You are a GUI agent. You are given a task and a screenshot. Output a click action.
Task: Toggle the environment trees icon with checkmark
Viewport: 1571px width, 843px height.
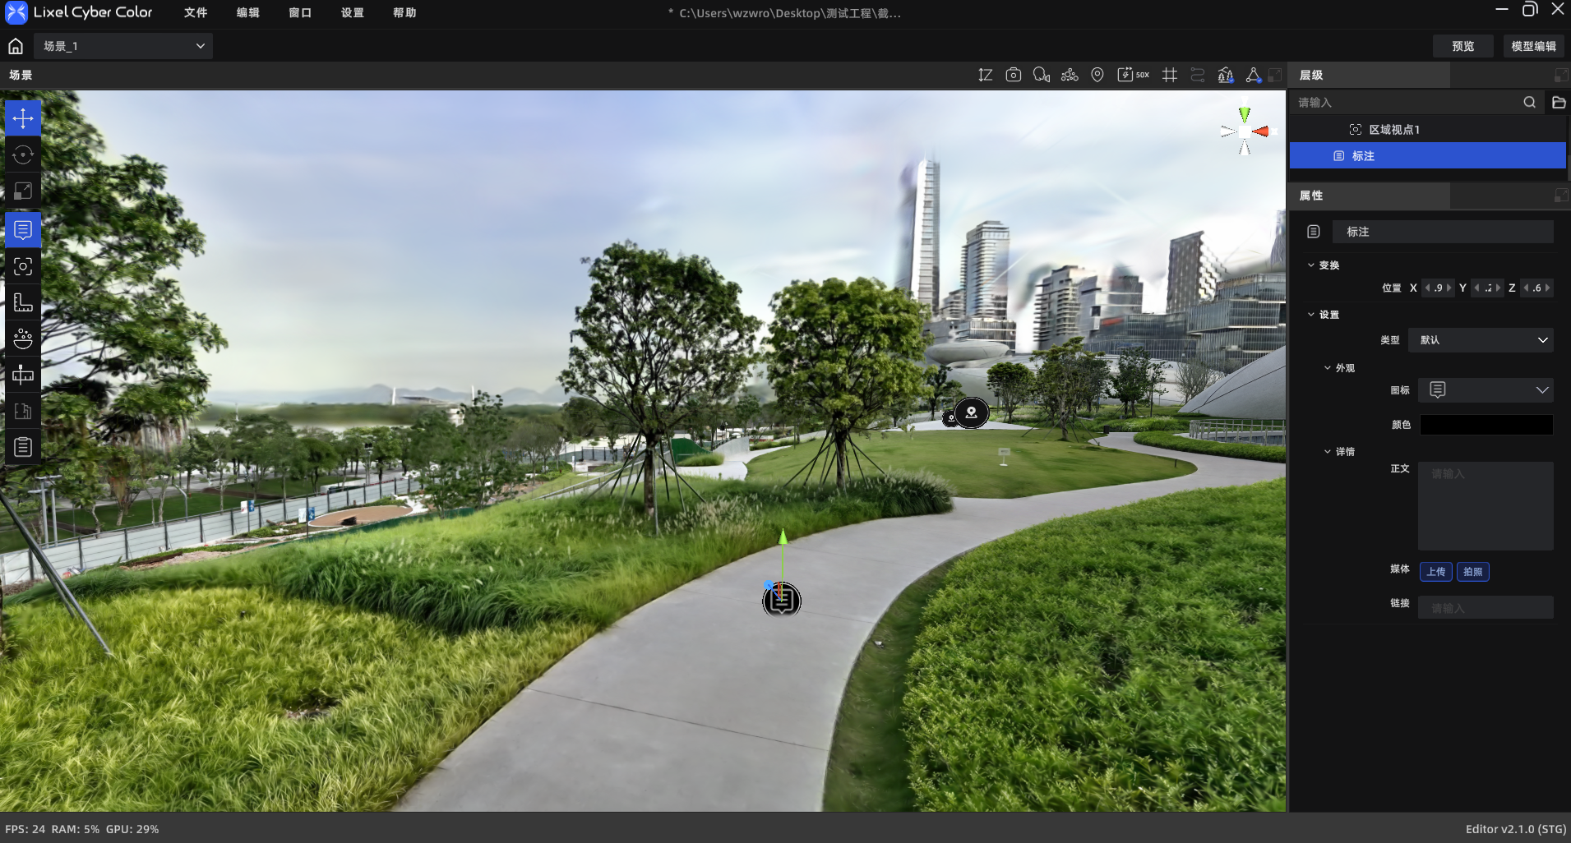(1226, 75)
